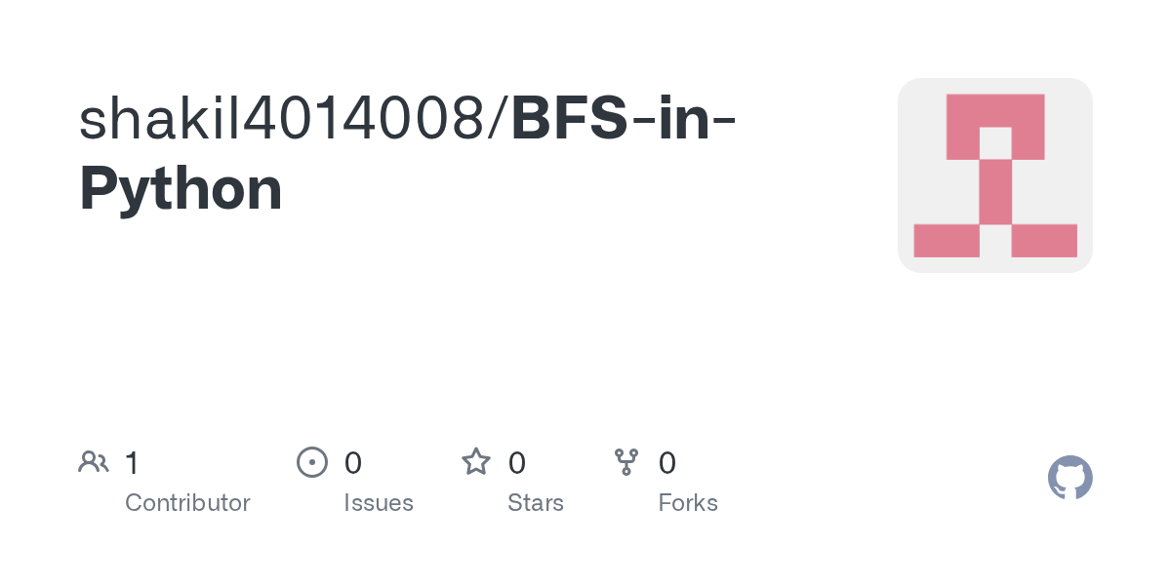
Task: Click the fork branch icon
Action: 626,462
